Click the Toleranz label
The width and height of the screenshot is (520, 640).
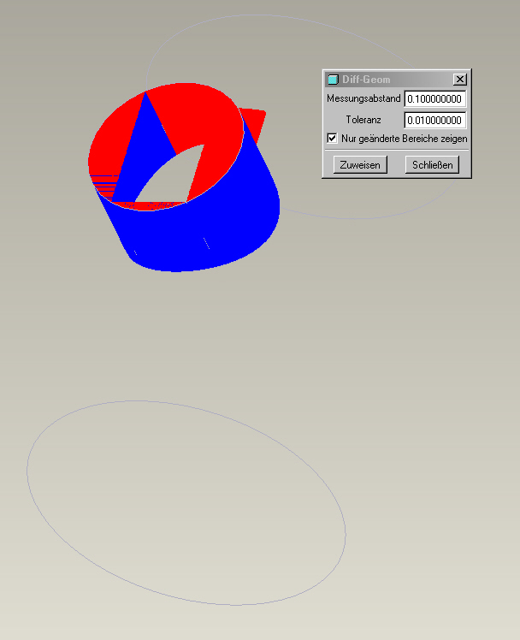[x=363, y=120]
